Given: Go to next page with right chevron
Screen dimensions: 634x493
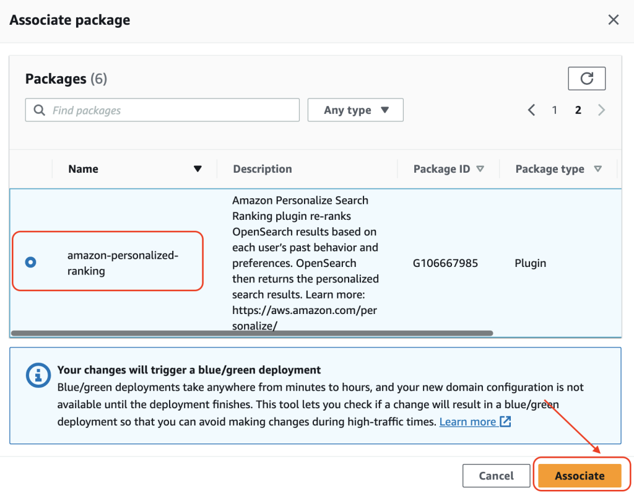Looking at the screenshot, I should [601, 110].
